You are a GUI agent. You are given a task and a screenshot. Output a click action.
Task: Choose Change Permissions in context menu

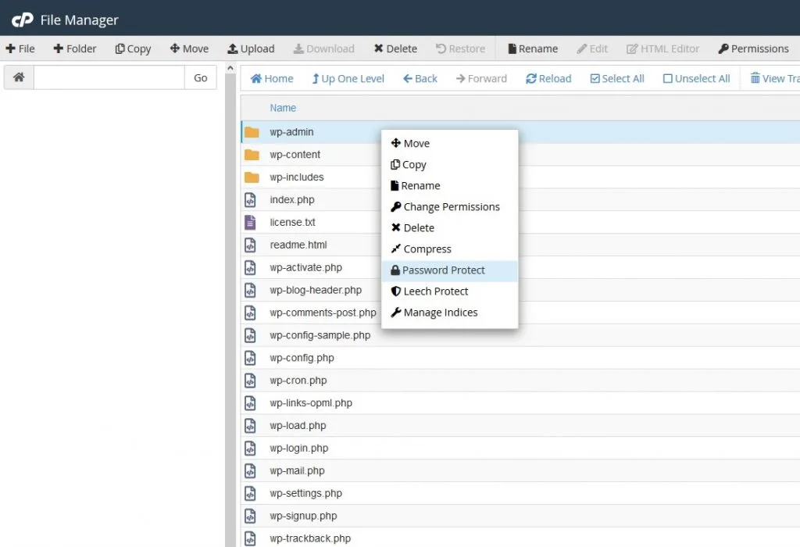point(449,206)
